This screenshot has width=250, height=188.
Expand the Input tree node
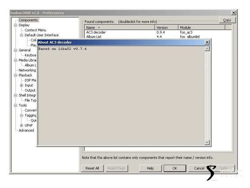[x=21, y=85]
